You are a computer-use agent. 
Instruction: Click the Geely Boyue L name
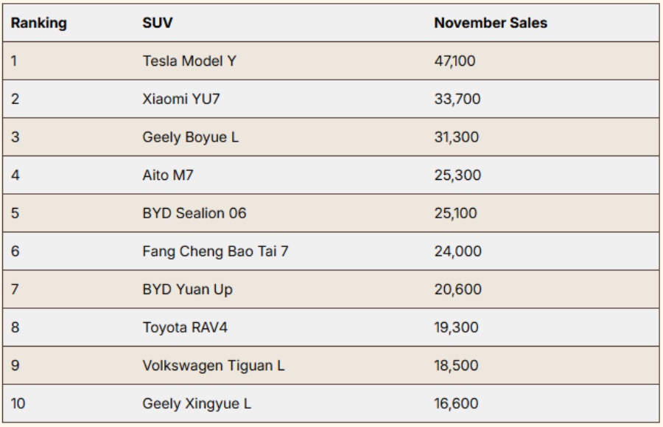point(190,137)
